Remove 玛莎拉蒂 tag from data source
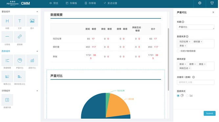Image resolution: width=219 pixels, height=122 pixels. (x=189, y=42)
